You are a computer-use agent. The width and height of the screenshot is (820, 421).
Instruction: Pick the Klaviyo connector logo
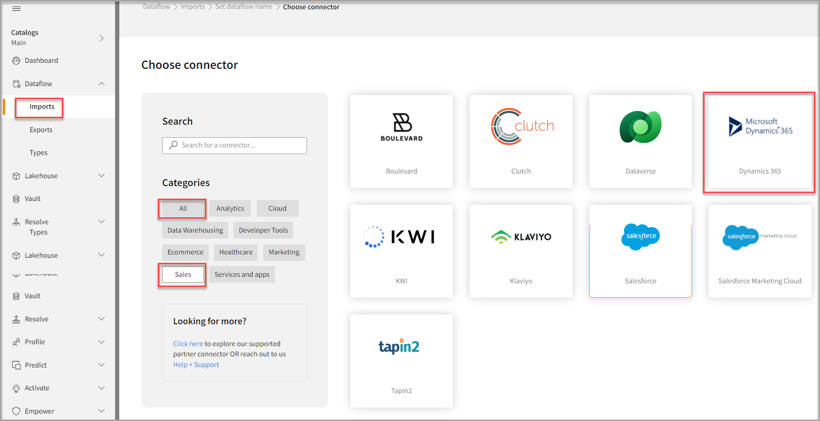[x=521, y=237]
